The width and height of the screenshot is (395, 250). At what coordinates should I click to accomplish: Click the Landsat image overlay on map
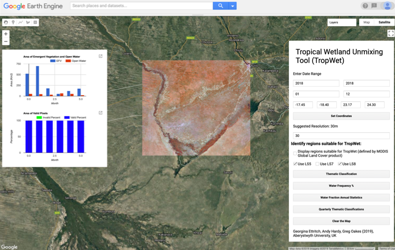[196, 108]
